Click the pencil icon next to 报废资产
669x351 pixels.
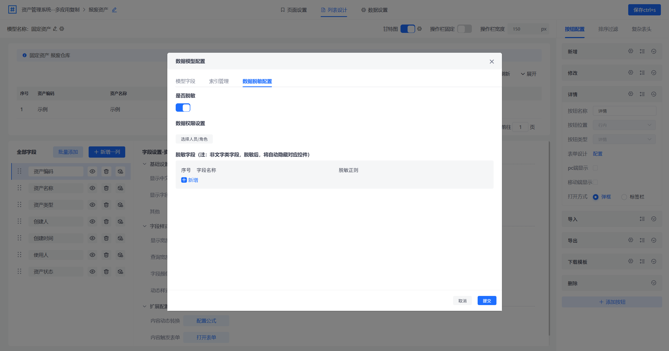[114, 10]
